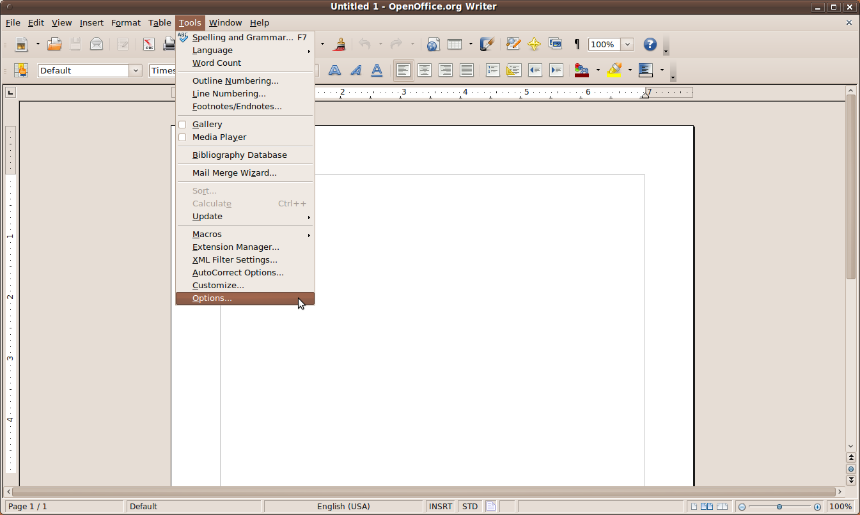Select the Justified alignment icon

pyautogui.click(x=467, y=70)
